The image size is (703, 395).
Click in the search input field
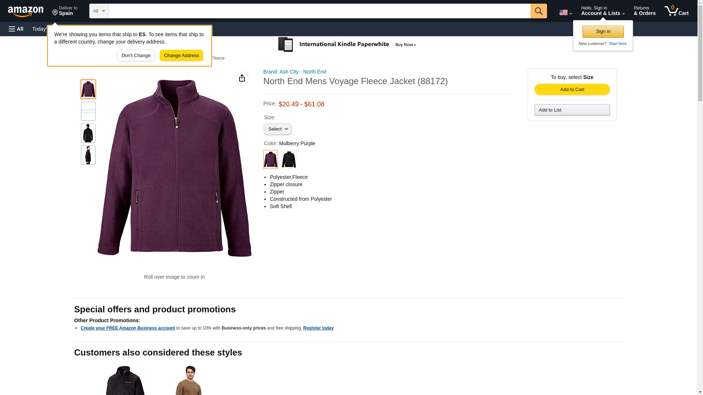click(319, 11)
